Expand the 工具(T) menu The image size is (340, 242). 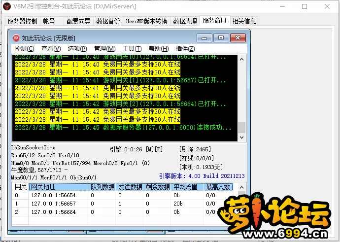[132, 49]
